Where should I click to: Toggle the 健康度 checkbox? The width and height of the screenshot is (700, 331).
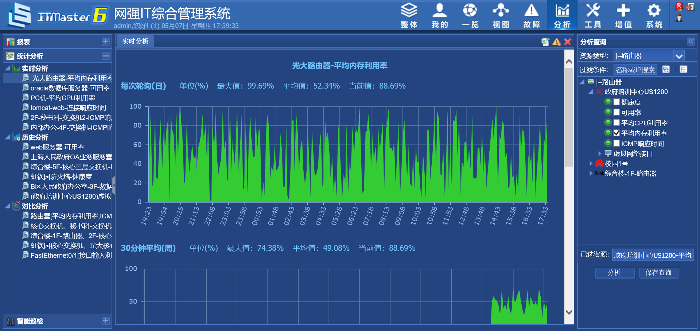[x=617, y=102]
